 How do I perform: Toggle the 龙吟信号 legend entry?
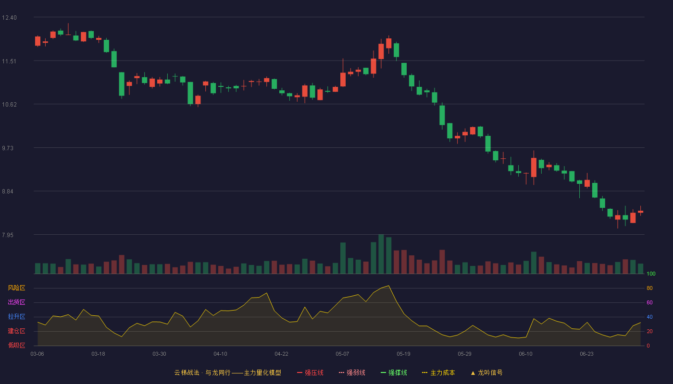(486, 372)
